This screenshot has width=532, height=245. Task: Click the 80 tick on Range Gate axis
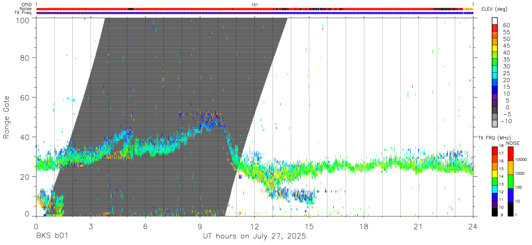[x=25, y=57]
